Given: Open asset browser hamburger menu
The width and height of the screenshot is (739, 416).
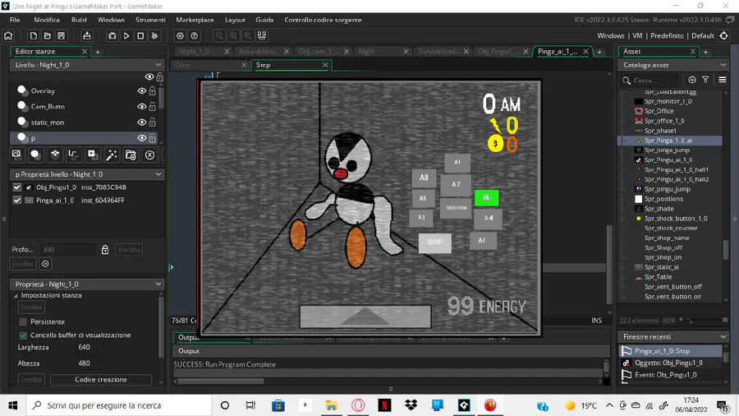Looking at the screenshot, I should point(722,81).
